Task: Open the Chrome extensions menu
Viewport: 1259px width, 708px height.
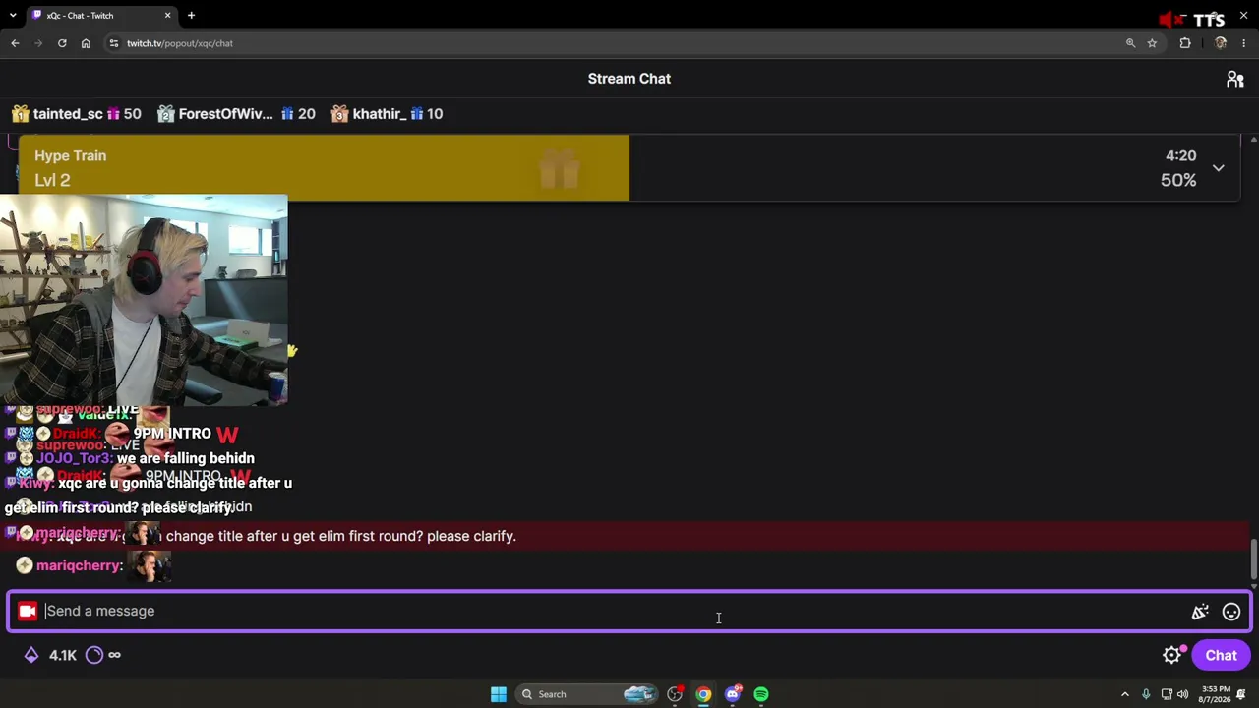Action: pyautogui.click(x=1185, y=43)
